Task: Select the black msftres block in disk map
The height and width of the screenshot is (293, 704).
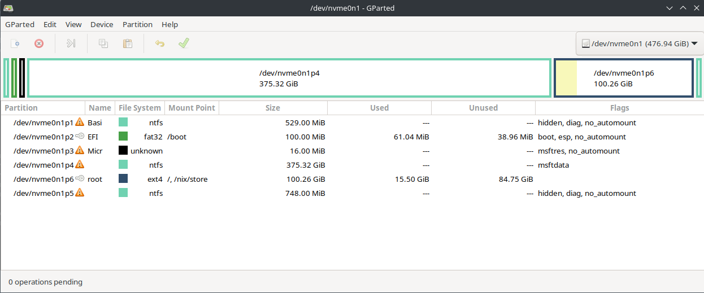Action: click(x=21, y=78)
